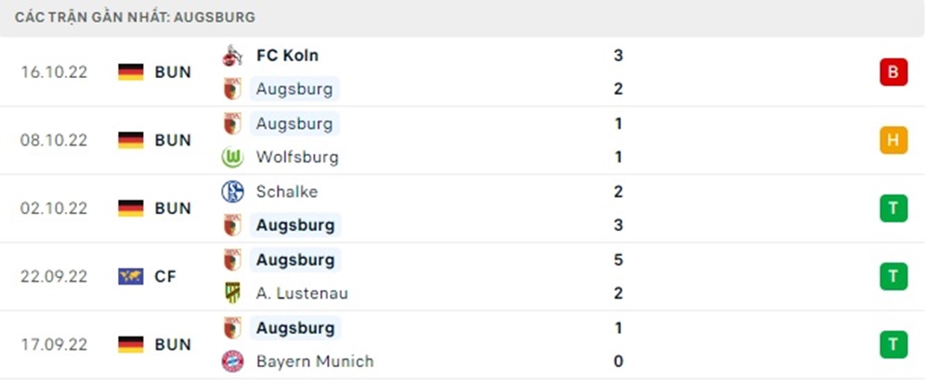The height and width of the screenshot is (381, 929).
Task: Click the world flag icon beside CF
Action: [x=131, y=276]
